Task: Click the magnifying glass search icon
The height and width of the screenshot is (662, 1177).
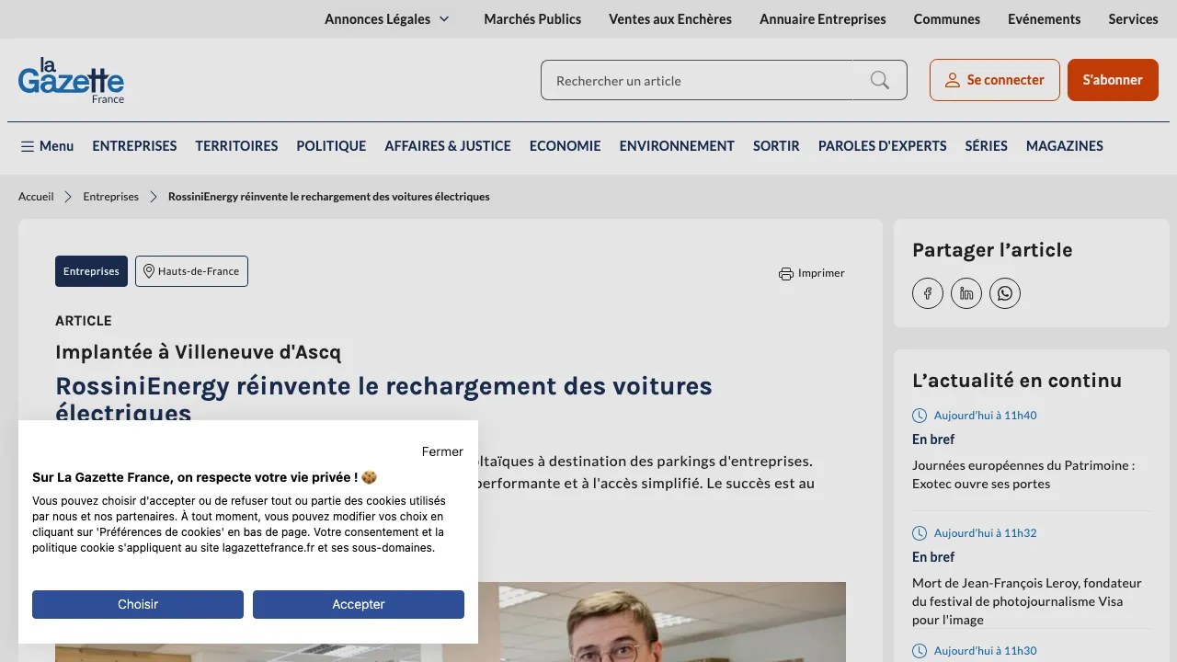Action: pos(880,80)
